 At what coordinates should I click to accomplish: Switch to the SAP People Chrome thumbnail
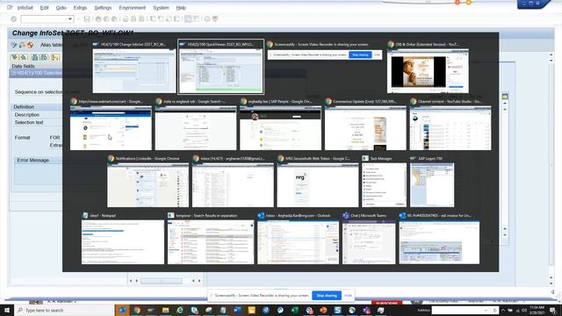(x=281, y=125)
